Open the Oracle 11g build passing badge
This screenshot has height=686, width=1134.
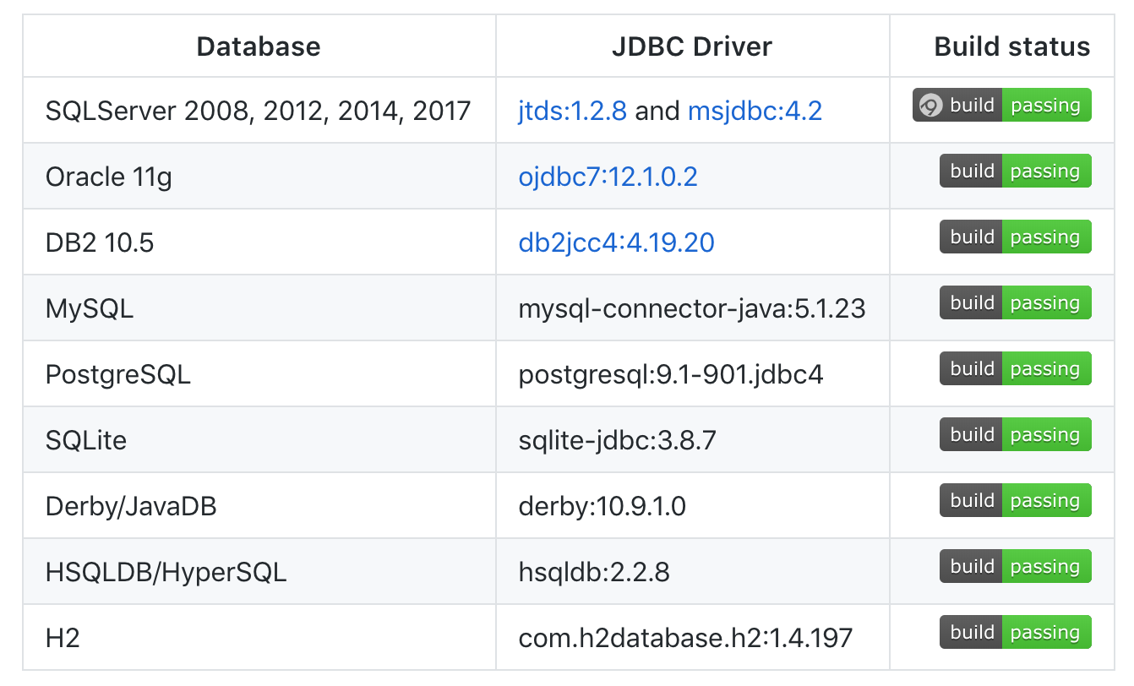coord(1015,171)
